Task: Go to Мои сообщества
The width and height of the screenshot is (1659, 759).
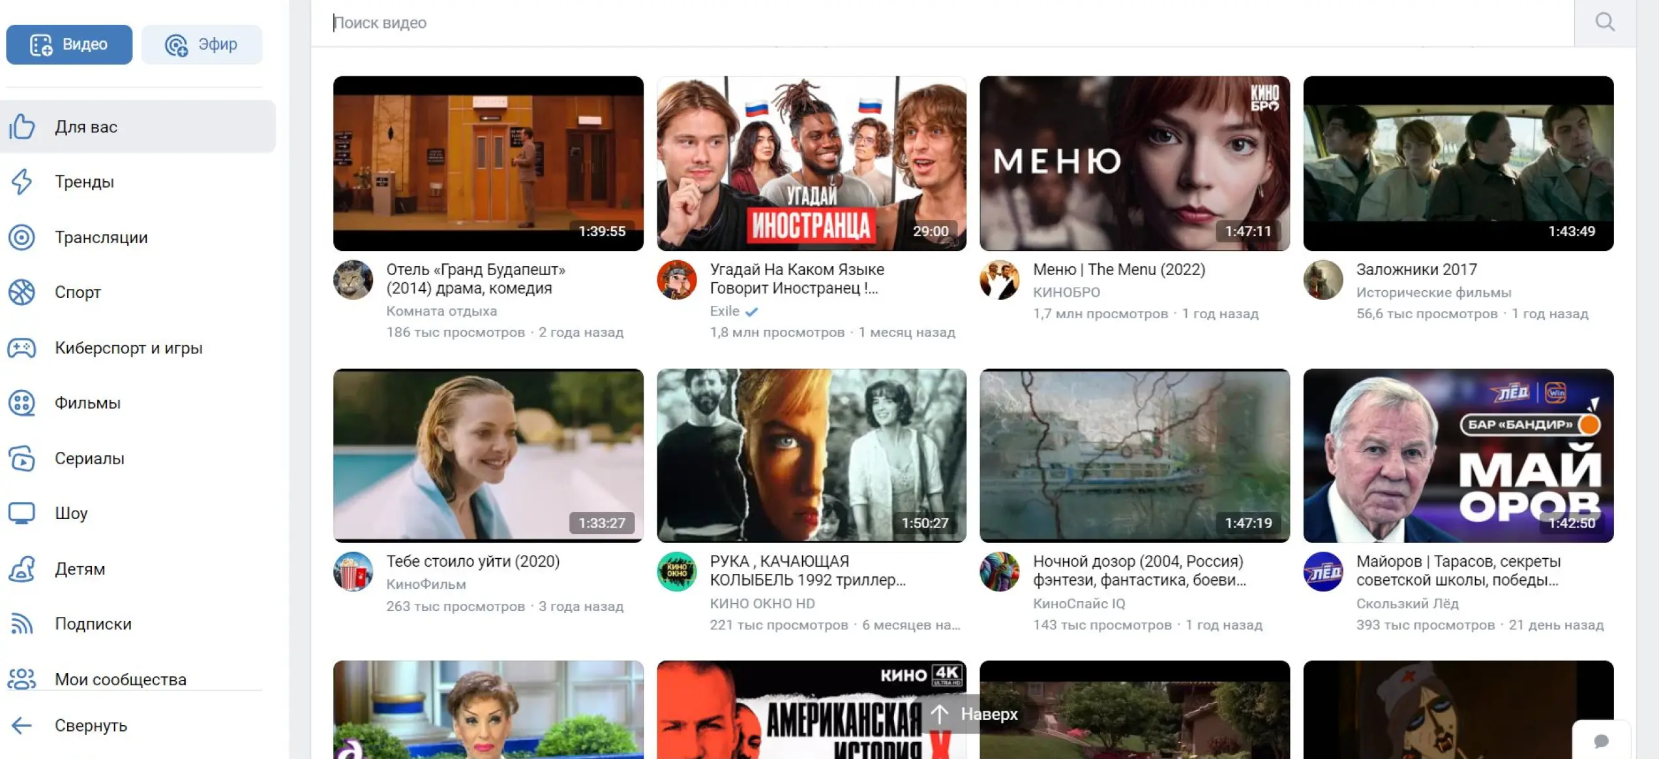Action: (120, 679)
